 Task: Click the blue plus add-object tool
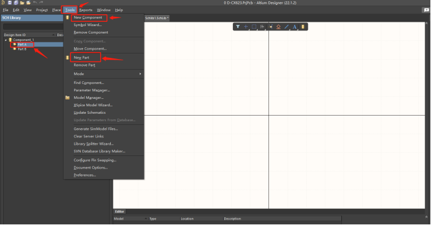pyautogui.click(x=246, y=27)
